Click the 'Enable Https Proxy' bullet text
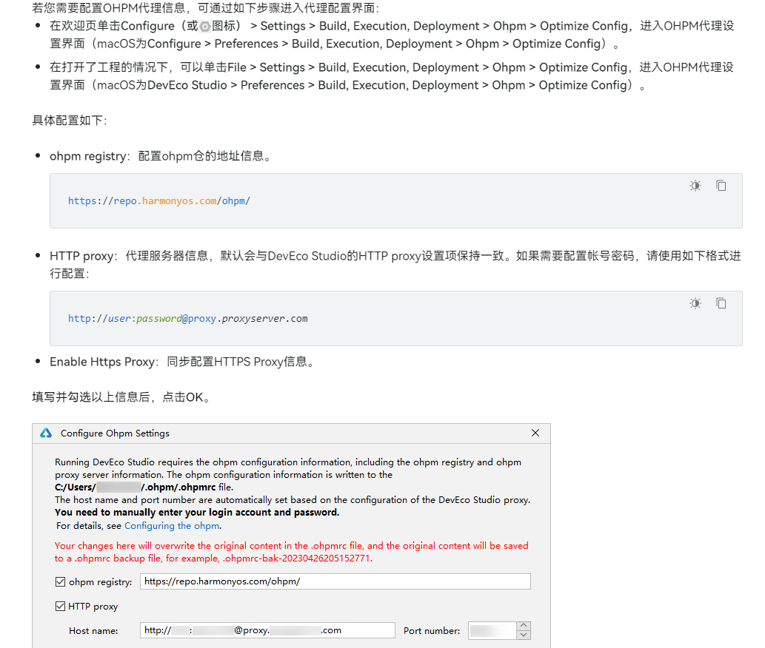Screen dimensions: 765x648 coord(184,362)
